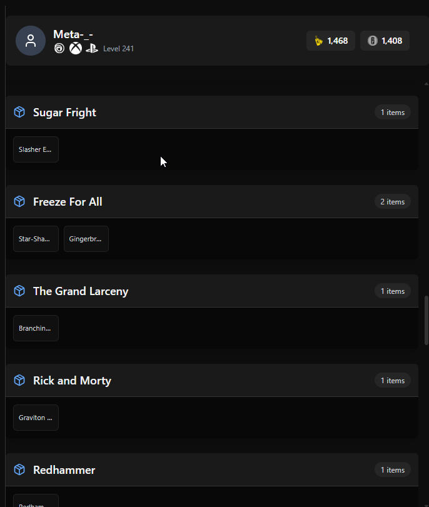Click the PlayStation platform icon
The height and width of the screenshot is (507, 429).
[x=92, y=49]
